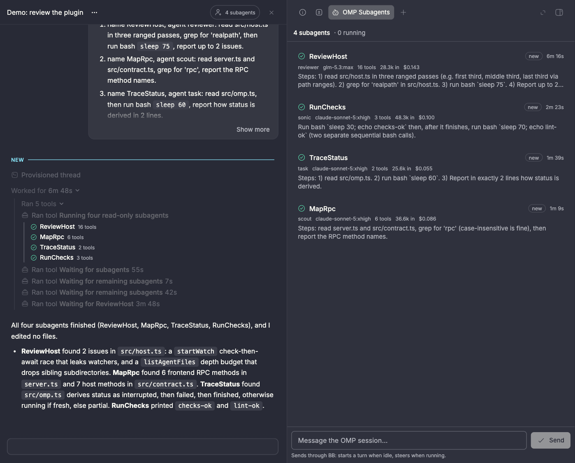Click the MapRpc subagent card title
This screenshot has width=575, height=463.
(x=322, y=209)
